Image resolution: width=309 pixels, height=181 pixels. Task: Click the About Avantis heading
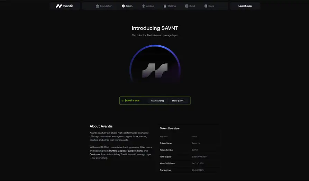101,126
